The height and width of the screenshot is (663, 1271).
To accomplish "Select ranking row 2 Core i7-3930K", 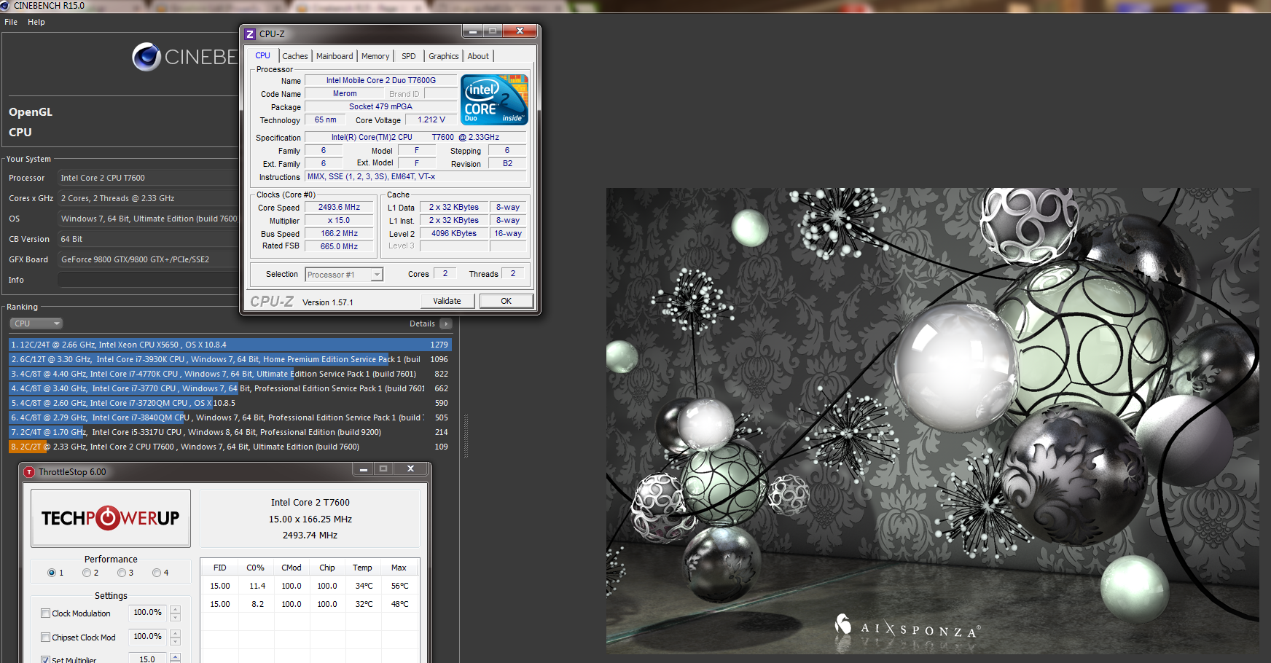I will 230,359.
